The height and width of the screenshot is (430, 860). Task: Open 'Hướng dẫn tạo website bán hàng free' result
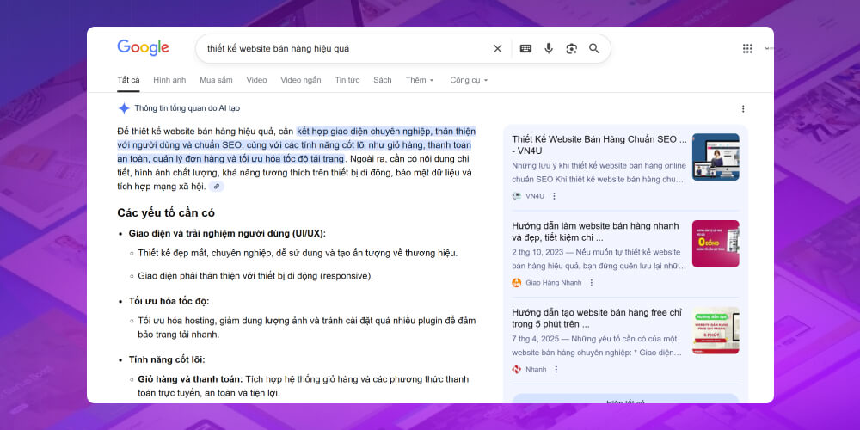coord(597,319)
